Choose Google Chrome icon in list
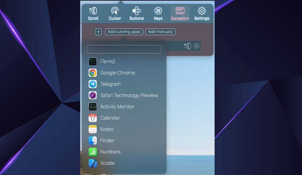302x175 pixels. coord(92,73)
